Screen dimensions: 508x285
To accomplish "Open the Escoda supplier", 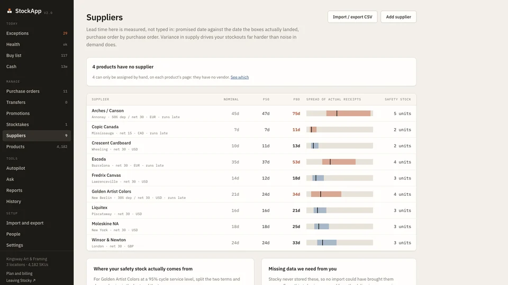I will pyautogui.click(x=251, y=162).
